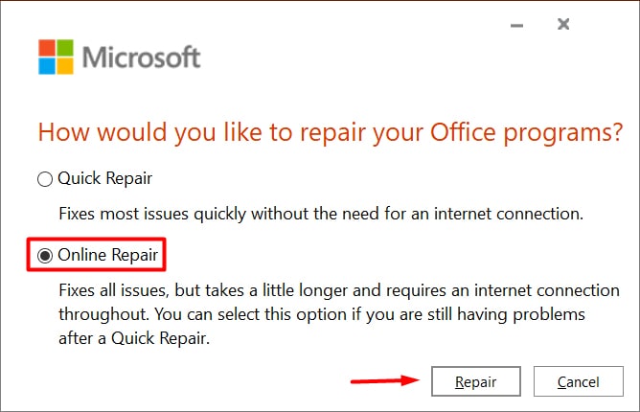This screenshot has height=412, width=640.
Task: Select the Online Repair radio circle
Action: (45, 256)
